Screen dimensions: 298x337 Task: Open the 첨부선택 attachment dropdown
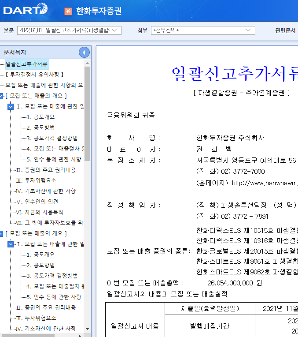(203, 30)
